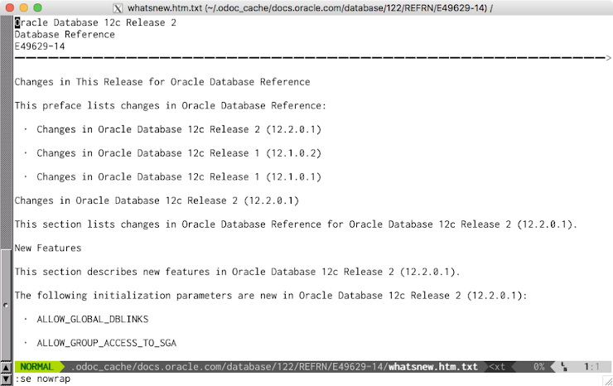Click the line number symbol in statusline
Screen dimensions: 613x386
coord(564,367)
